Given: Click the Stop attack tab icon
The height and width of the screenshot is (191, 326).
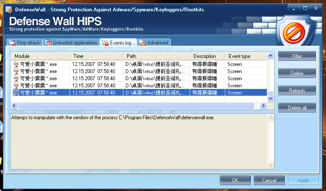Looking at the screenshot, I should (x=12, y=43).
